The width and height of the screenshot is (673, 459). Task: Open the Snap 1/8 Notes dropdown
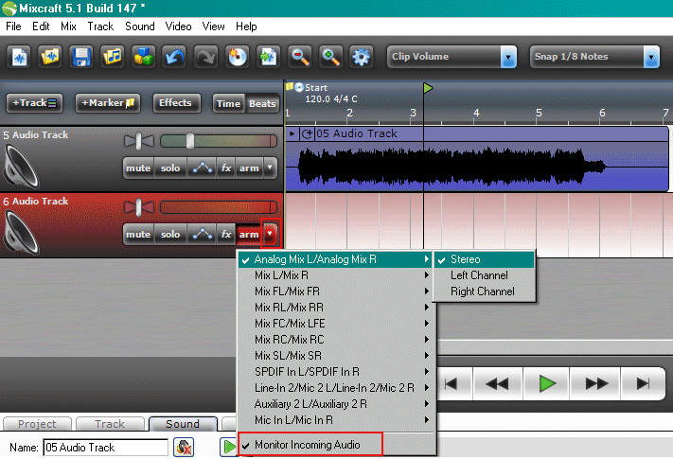(651, 57)
